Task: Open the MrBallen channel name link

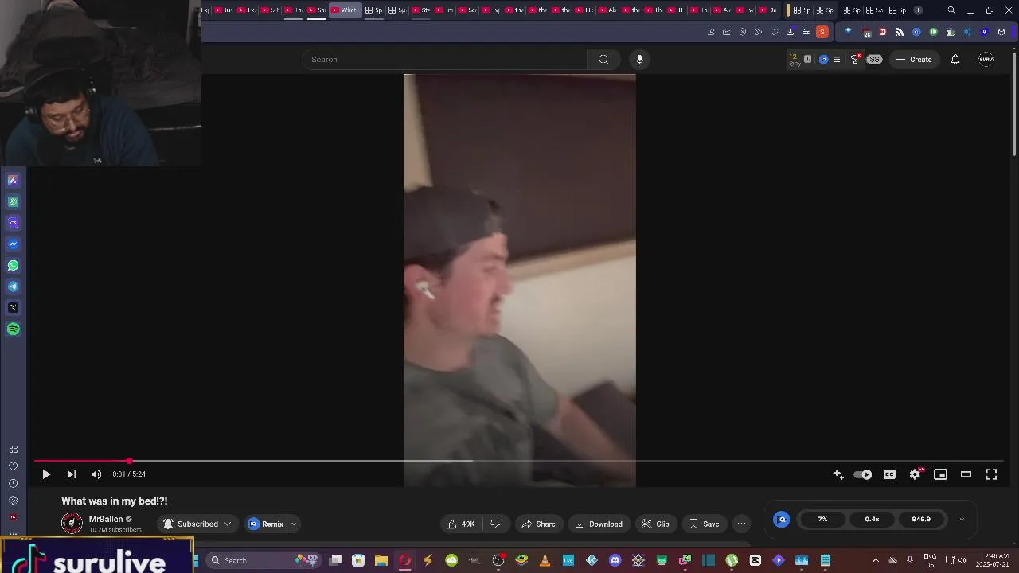Action: click(106, 519)
